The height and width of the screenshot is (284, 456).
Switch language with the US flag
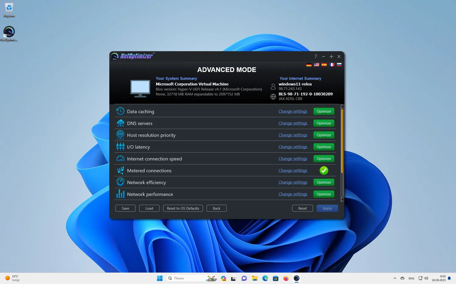pyautogui.click(x=316, y=65)
